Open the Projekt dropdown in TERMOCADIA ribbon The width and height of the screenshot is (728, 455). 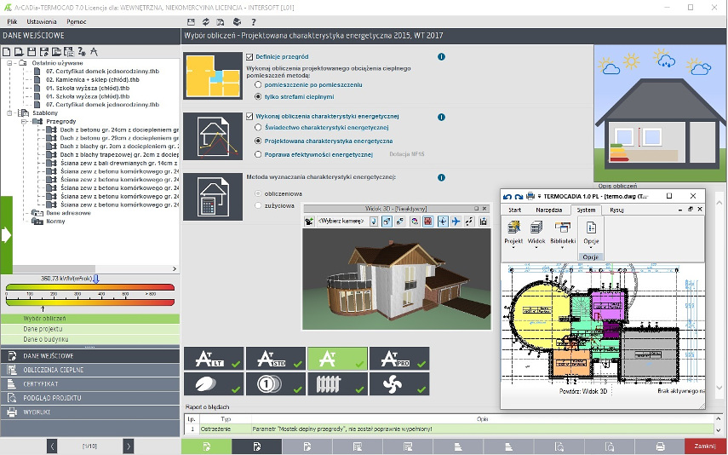point(513,234)
